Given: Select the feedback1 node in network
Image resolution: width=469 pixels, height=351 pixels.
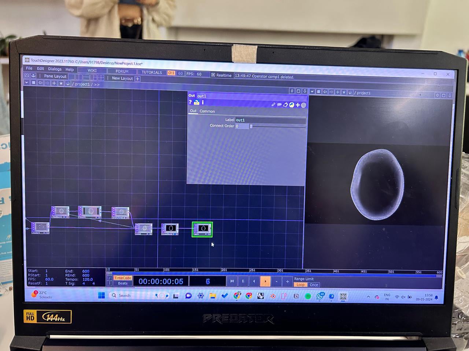Looking at the screenshot, I should [x=60, y=212].
